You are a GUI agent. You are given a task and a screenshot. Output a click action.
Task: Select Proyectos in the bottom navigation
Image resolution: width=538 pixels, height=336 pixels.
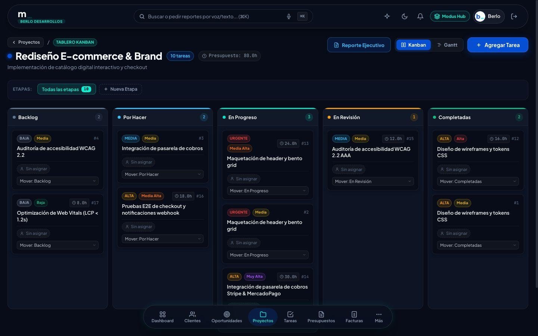click(263, 317)
